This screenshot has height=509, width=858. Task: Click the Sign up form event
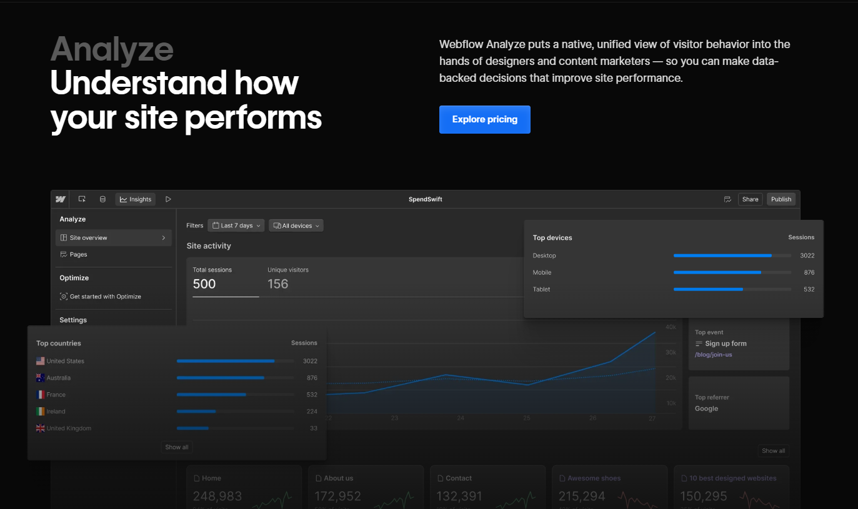[x=726, y=343]
